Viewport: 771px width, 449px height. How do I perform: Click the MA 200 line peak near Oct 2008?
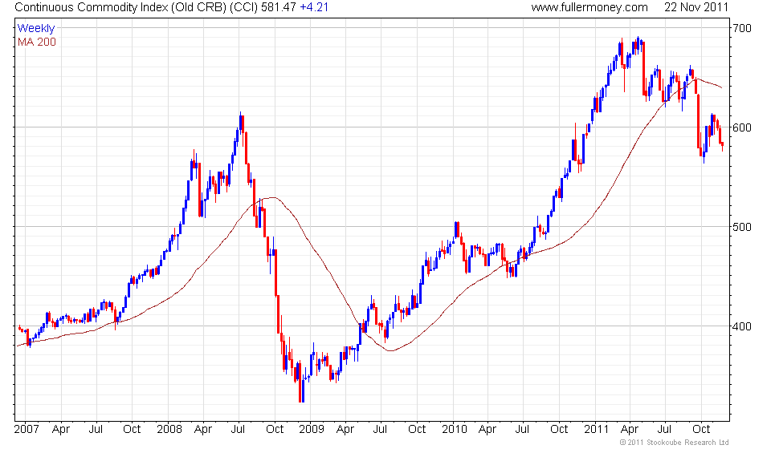point(272,198)
